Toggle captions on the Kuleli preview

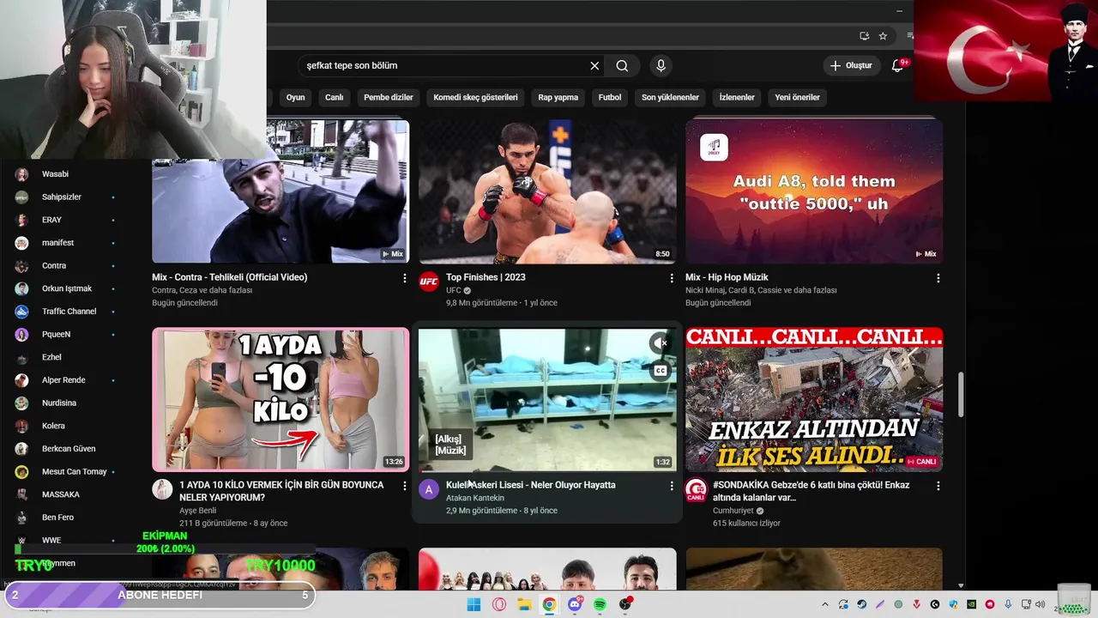click(x=660, y=371)
